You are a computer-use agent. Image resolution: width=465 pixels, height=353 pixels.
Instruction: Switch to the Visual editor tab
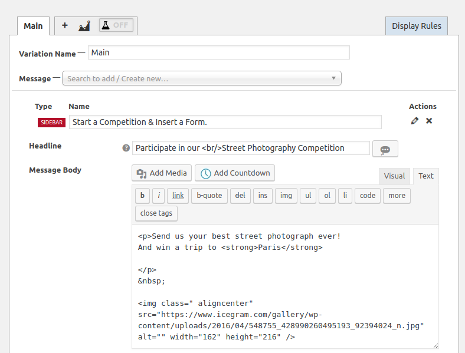coord(394,176)
